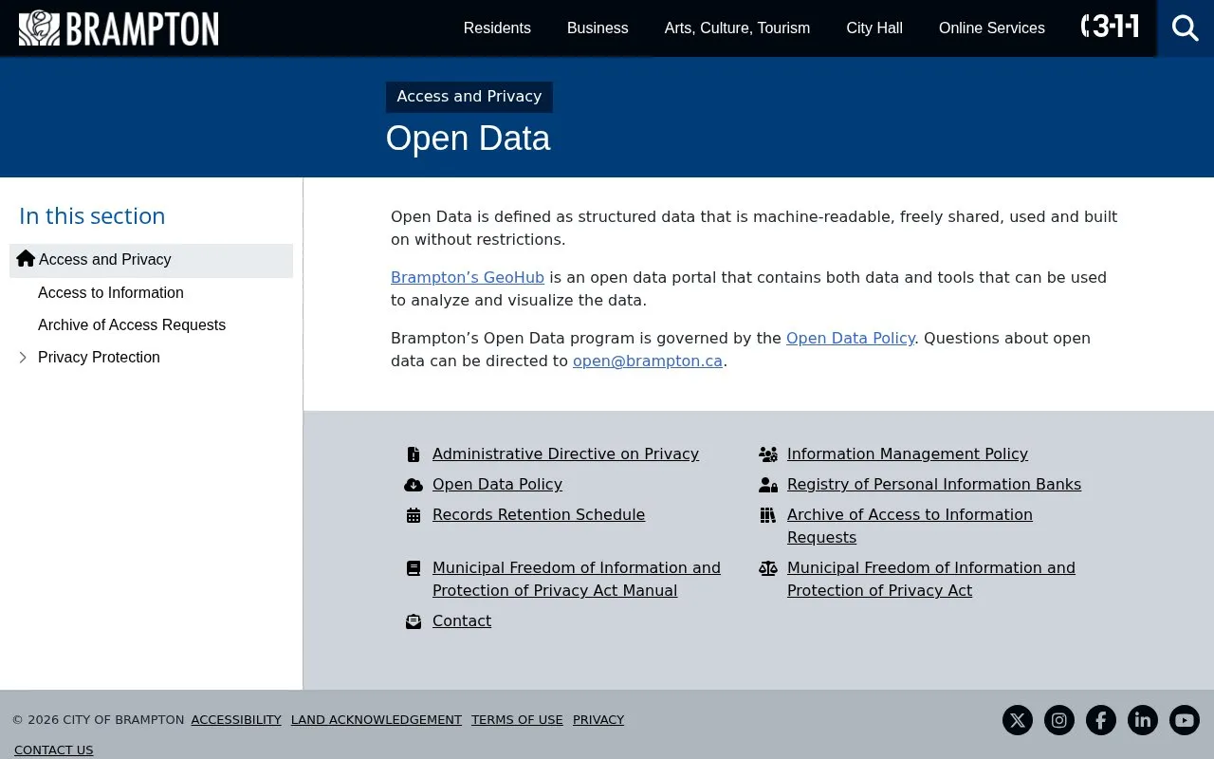Viewport: 1214px width, 759px height.
Task: Click the Act Manual book icon
Action: point(414,568)
